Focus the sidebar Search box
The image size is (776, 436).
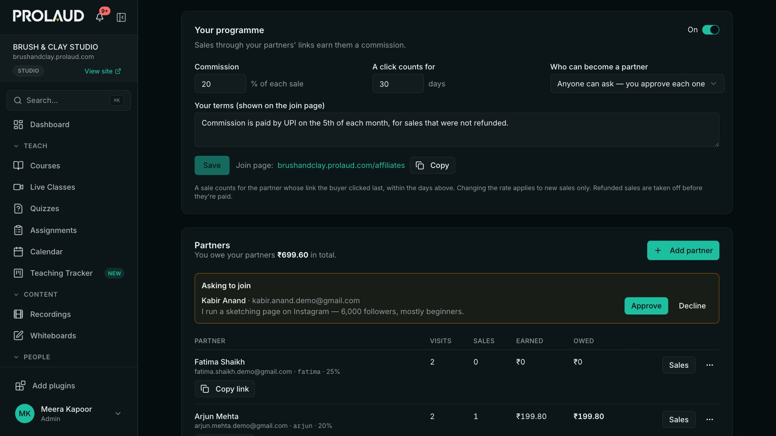point(69,100)
